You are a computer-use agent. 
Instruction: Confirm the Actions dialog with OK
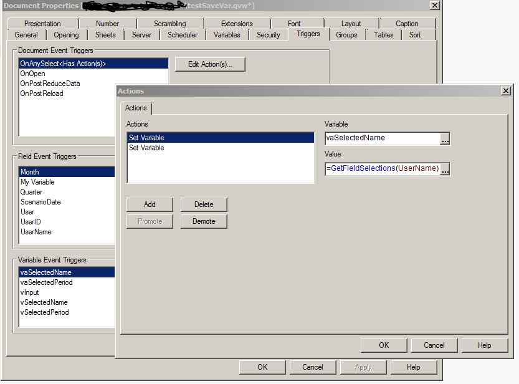coord(383,345)
